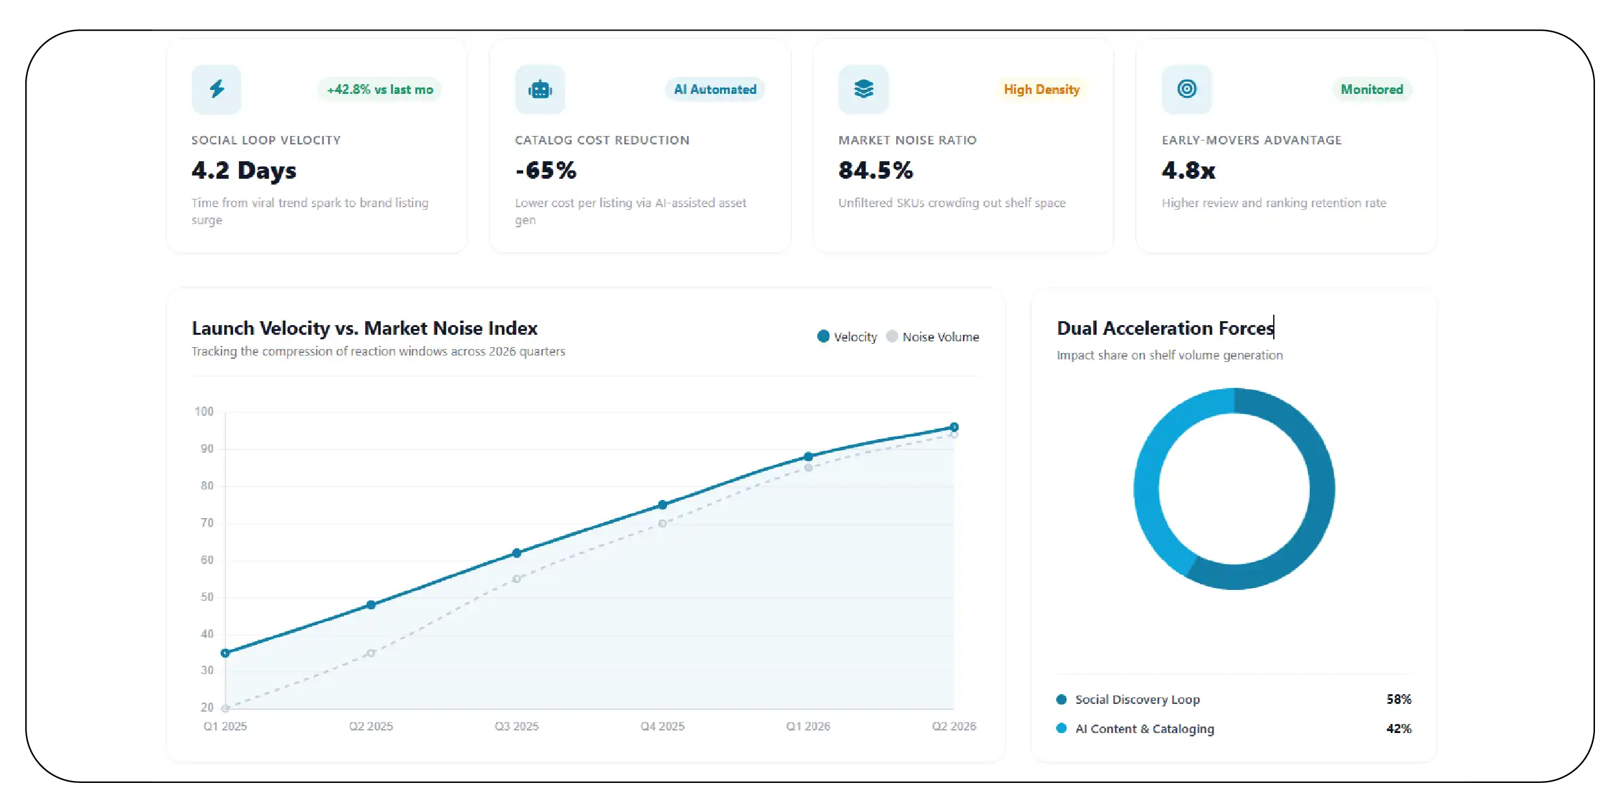Click the Q1 2026 Velocity data point
Image resolution: width=1617 pixels, height=803 pixels.
(808, 457)
